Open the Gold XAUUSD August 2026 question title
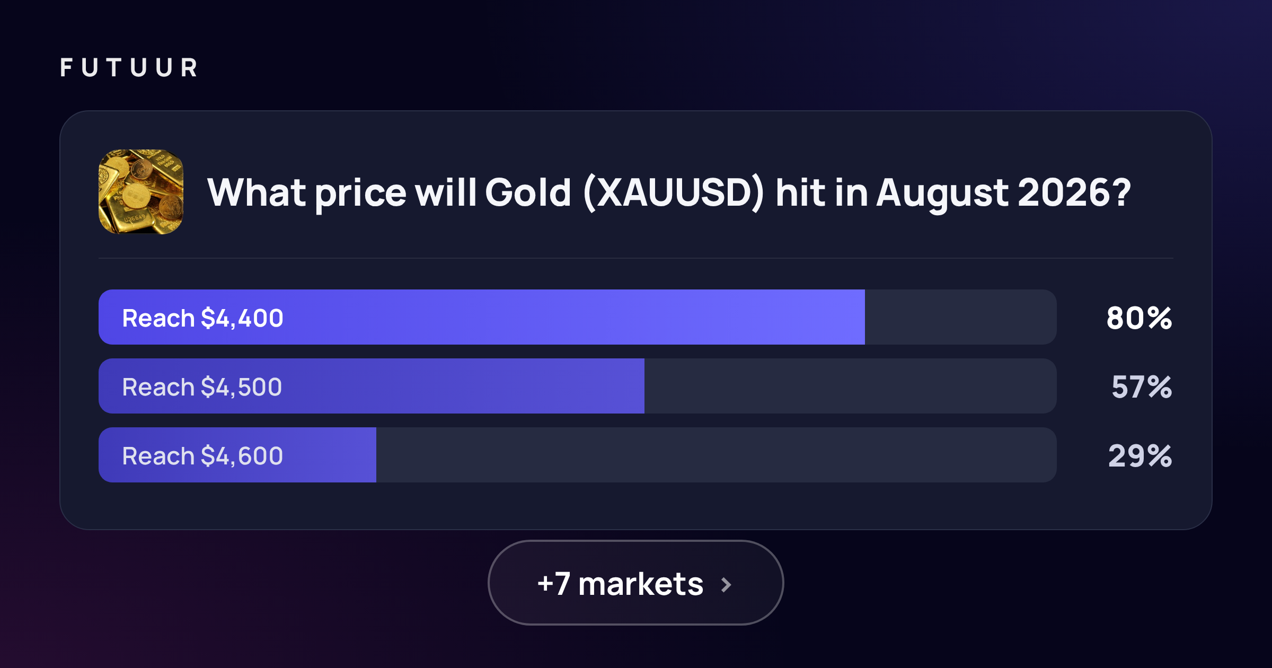 [669, 192]
